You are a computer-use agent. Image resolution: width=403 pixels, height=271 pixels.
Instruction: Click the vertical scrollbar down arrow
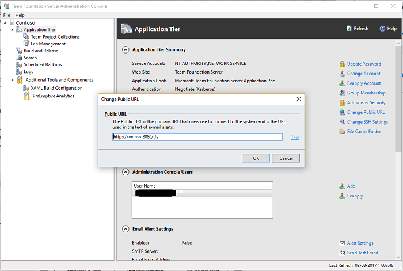click(x=398, y=257)
